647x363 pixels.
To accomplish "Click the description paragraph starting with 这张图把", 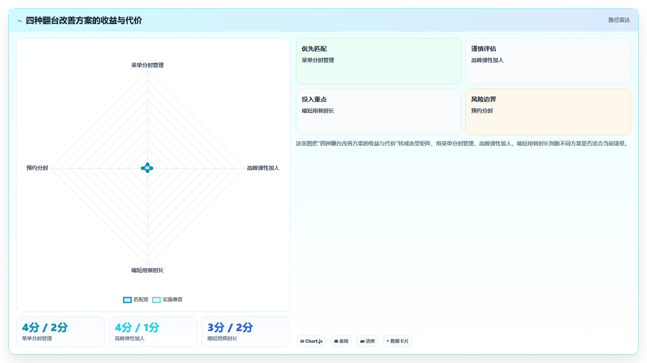I will (x=463, y=144).
